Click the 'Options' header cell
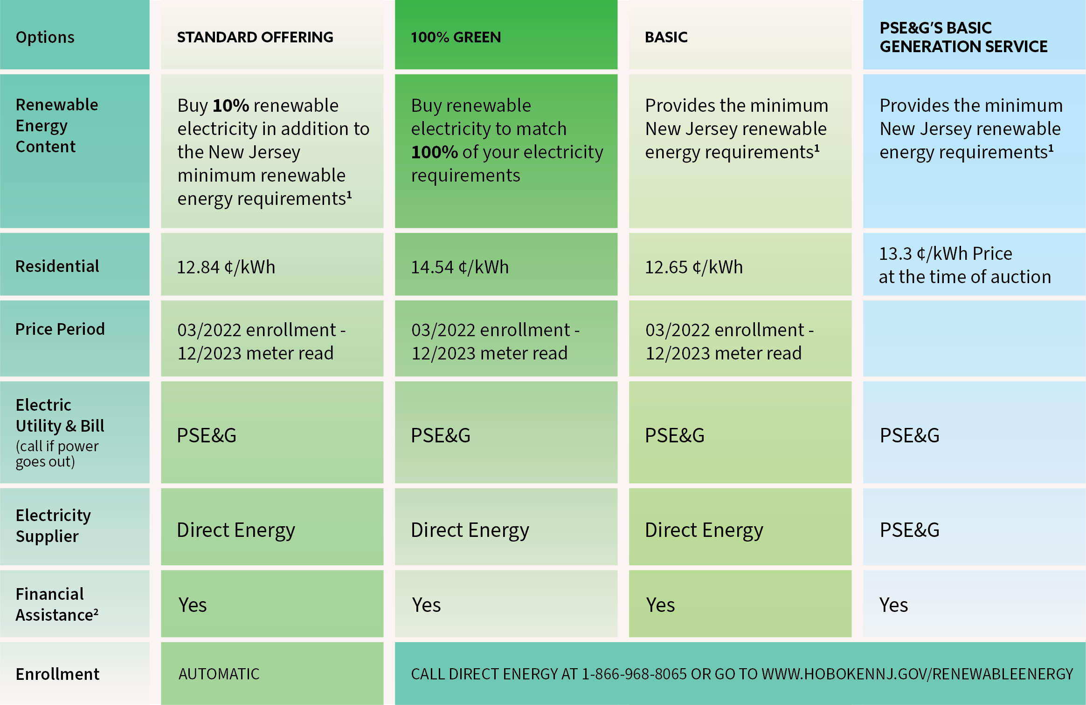The image size is (1086, 705). tap(75, 35)
